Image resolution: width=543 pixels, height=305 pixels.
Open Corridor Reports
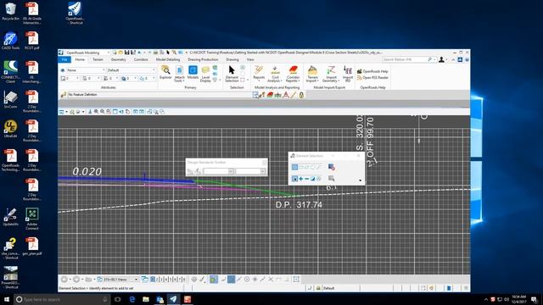coord(293,74)
